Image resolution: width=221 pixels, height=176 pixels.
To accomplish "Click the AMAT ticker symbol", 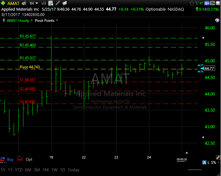I will point(13,3).
